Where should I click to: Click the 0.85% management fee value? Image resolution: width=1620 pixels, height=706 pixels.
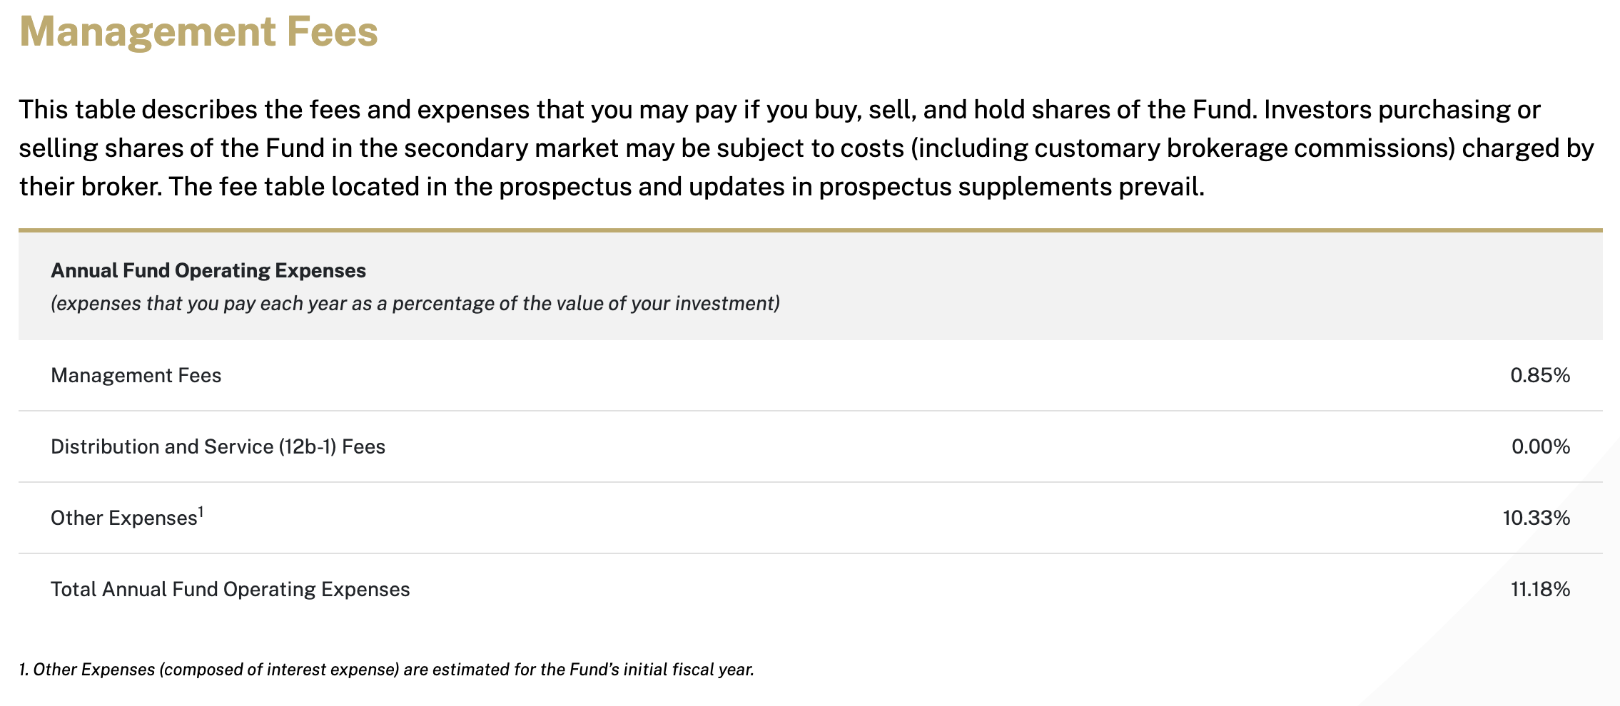1539,376
